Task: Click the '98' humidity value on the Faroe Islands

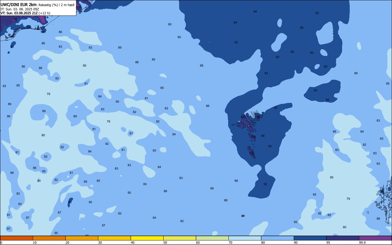Action: coord(258,117)
